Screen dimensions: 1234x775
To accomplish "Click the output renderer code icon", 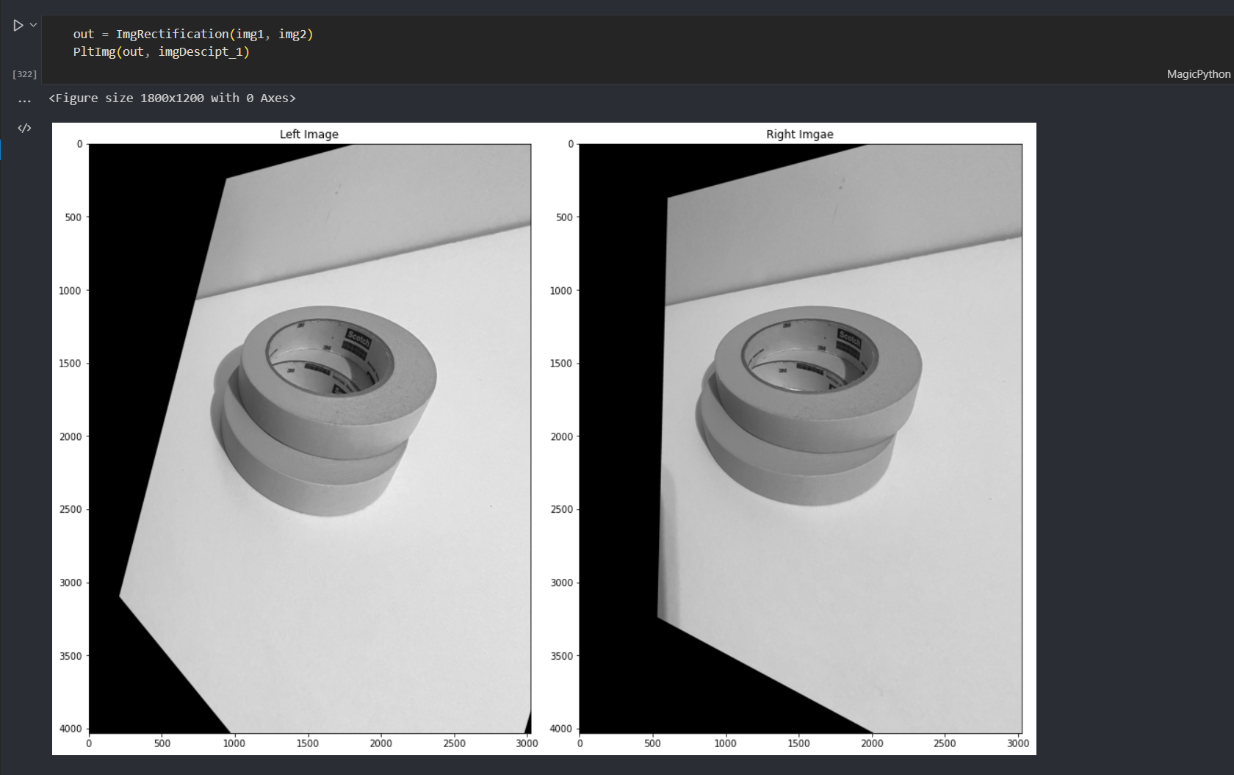I will click(24, 128).
